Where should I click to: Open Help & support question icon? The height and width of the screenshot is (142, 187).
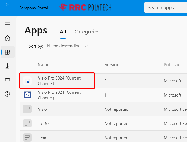click(8, 94)
